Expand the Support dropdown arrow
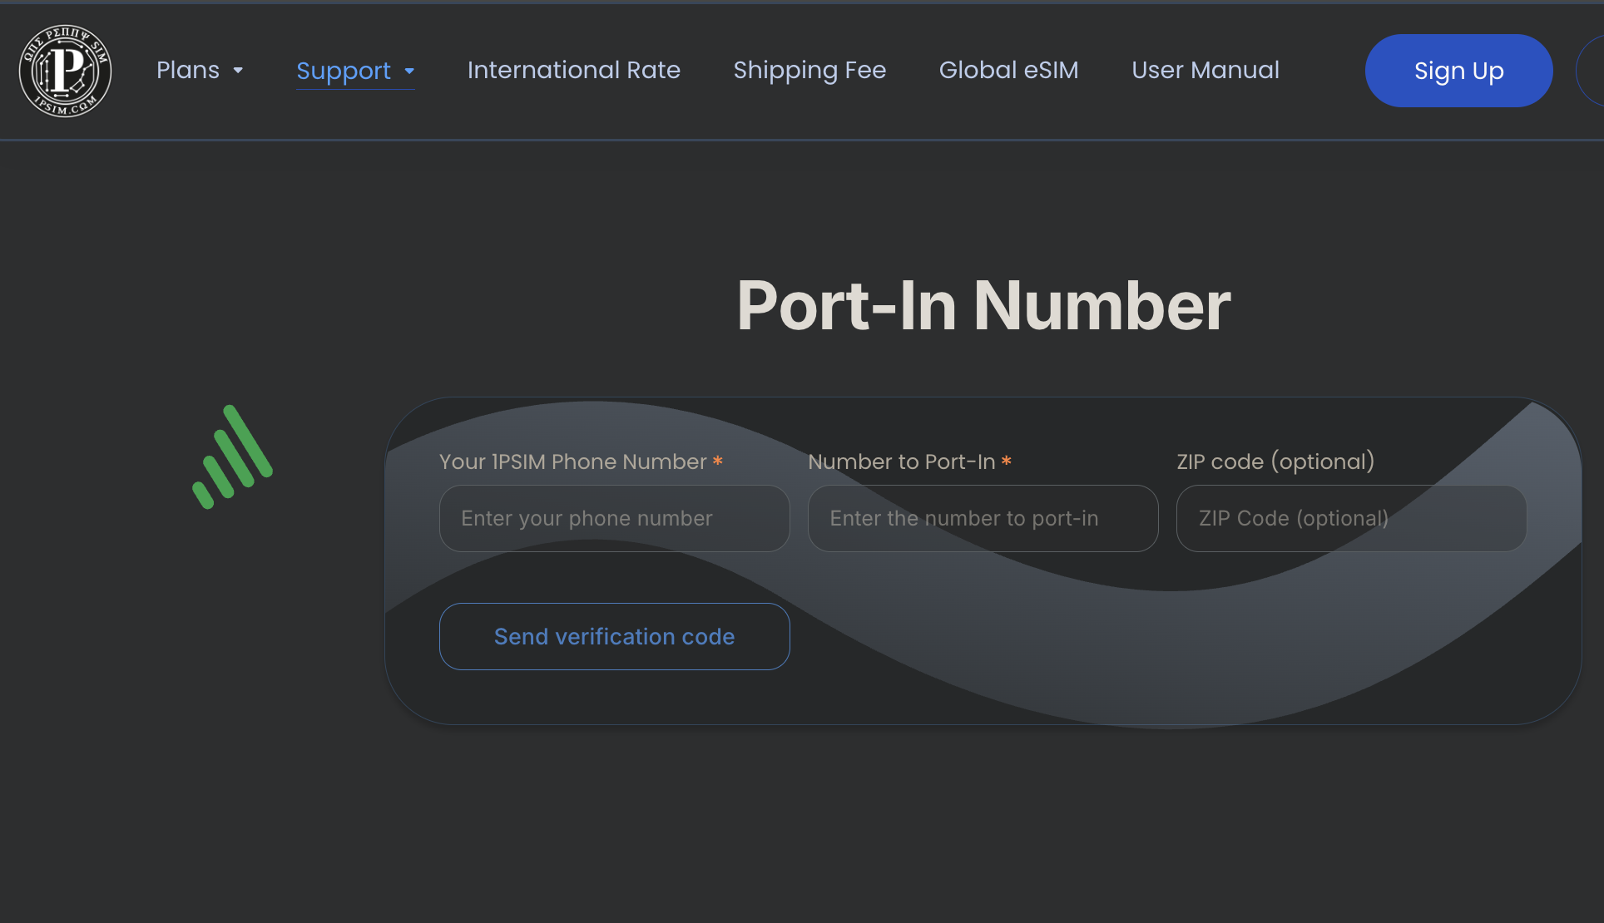 409,72
